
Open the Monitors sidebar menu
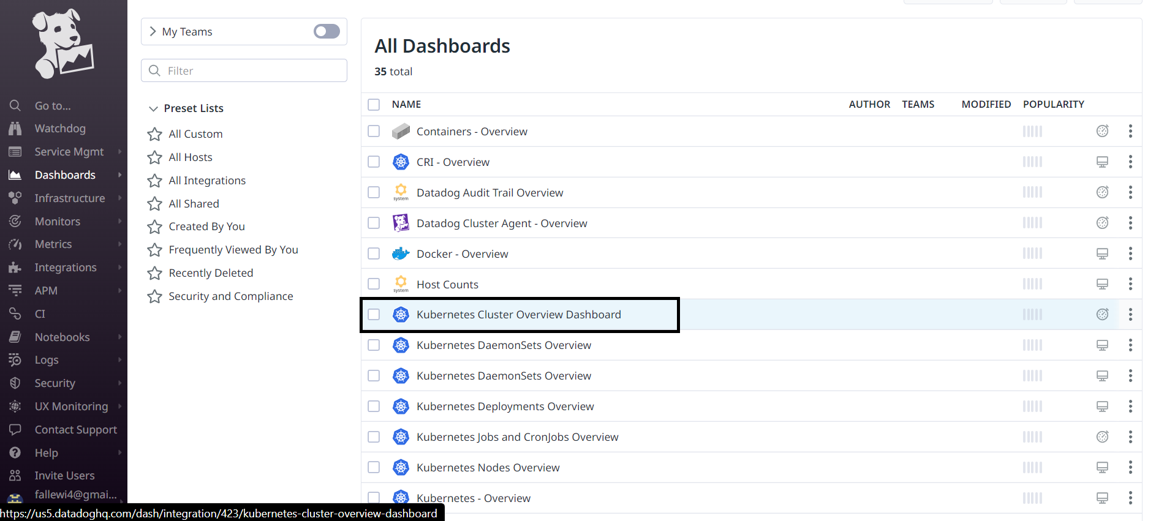tap(58, 222)
